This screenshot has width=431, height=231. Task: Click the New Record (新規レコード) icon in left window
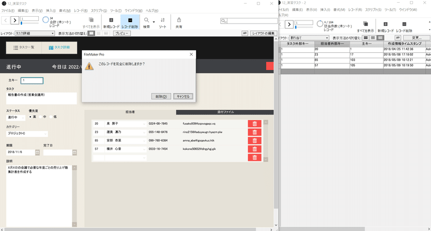(x=112, y=20)
